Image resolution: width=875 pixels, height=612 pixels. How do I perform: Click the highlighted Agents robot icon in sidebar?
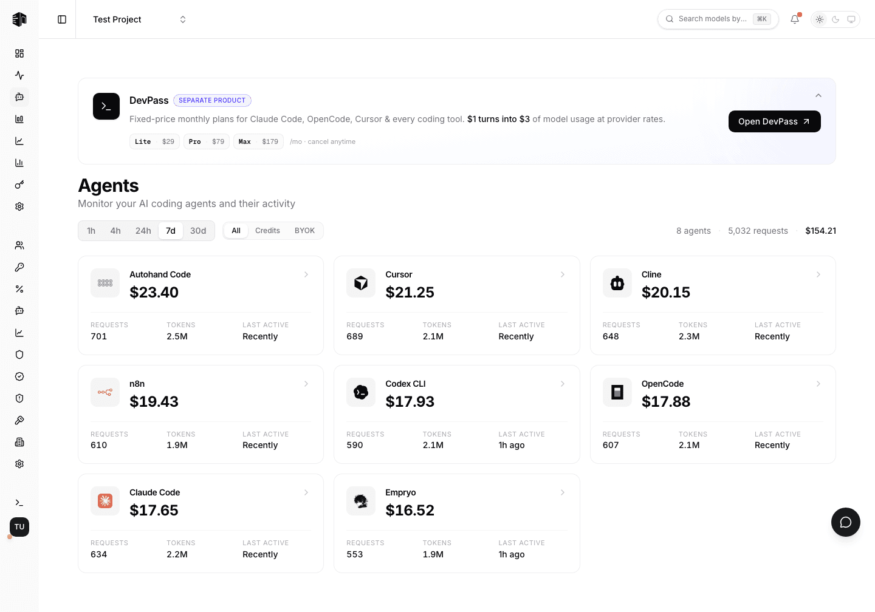click(x=19, y=97)
